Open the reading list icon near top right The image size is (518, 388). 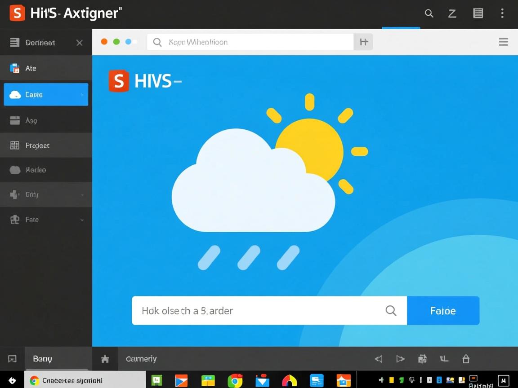point(478,13)
